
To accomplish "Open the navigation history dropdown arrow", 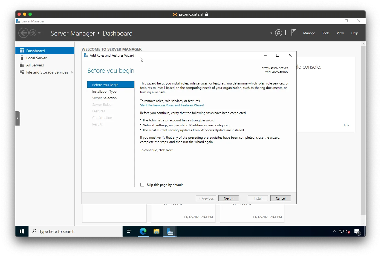I will pos(39,33).
